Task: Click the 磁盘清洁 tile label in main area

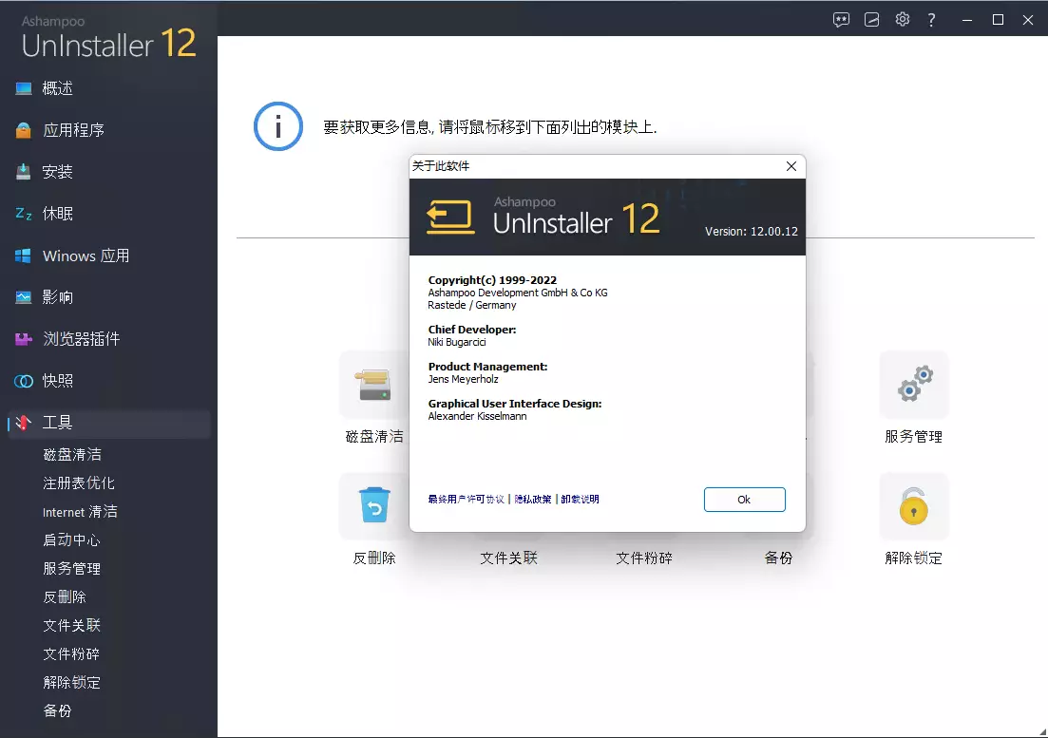Action: [x=374, y=437]
